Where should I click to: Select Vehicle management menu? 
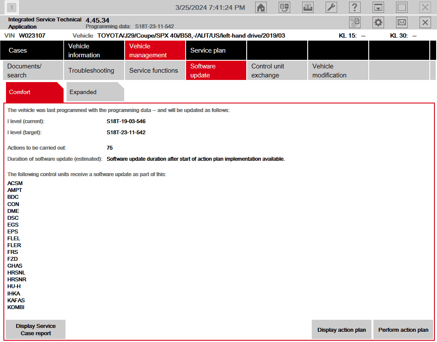(155, 50)
